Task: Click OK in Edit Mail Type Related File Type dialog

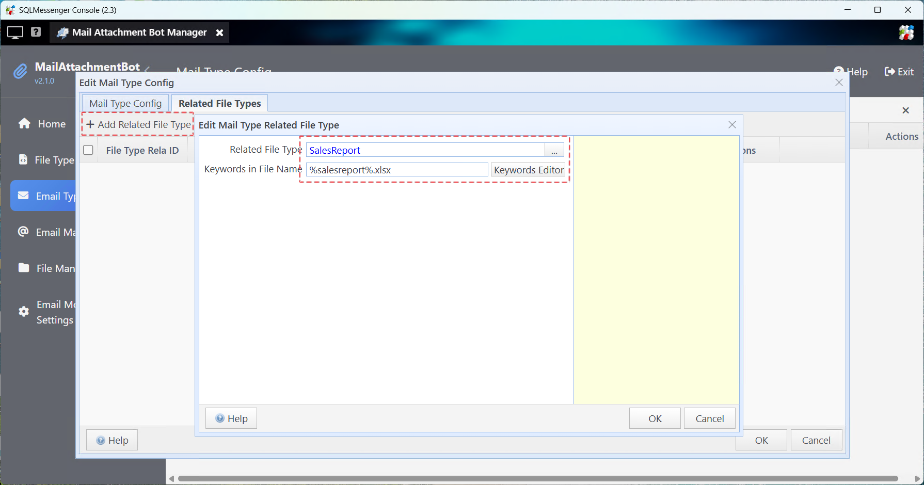Action: [655, 418]
